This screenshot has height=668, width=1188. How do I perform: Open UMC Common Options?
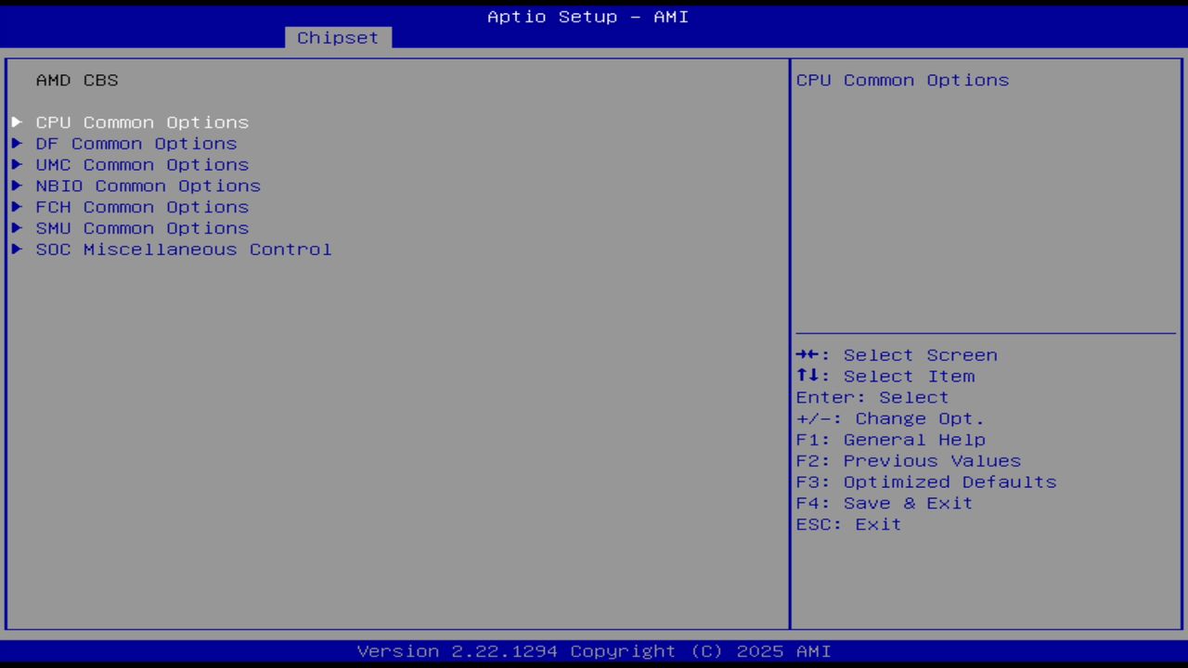tap(142, 164)
